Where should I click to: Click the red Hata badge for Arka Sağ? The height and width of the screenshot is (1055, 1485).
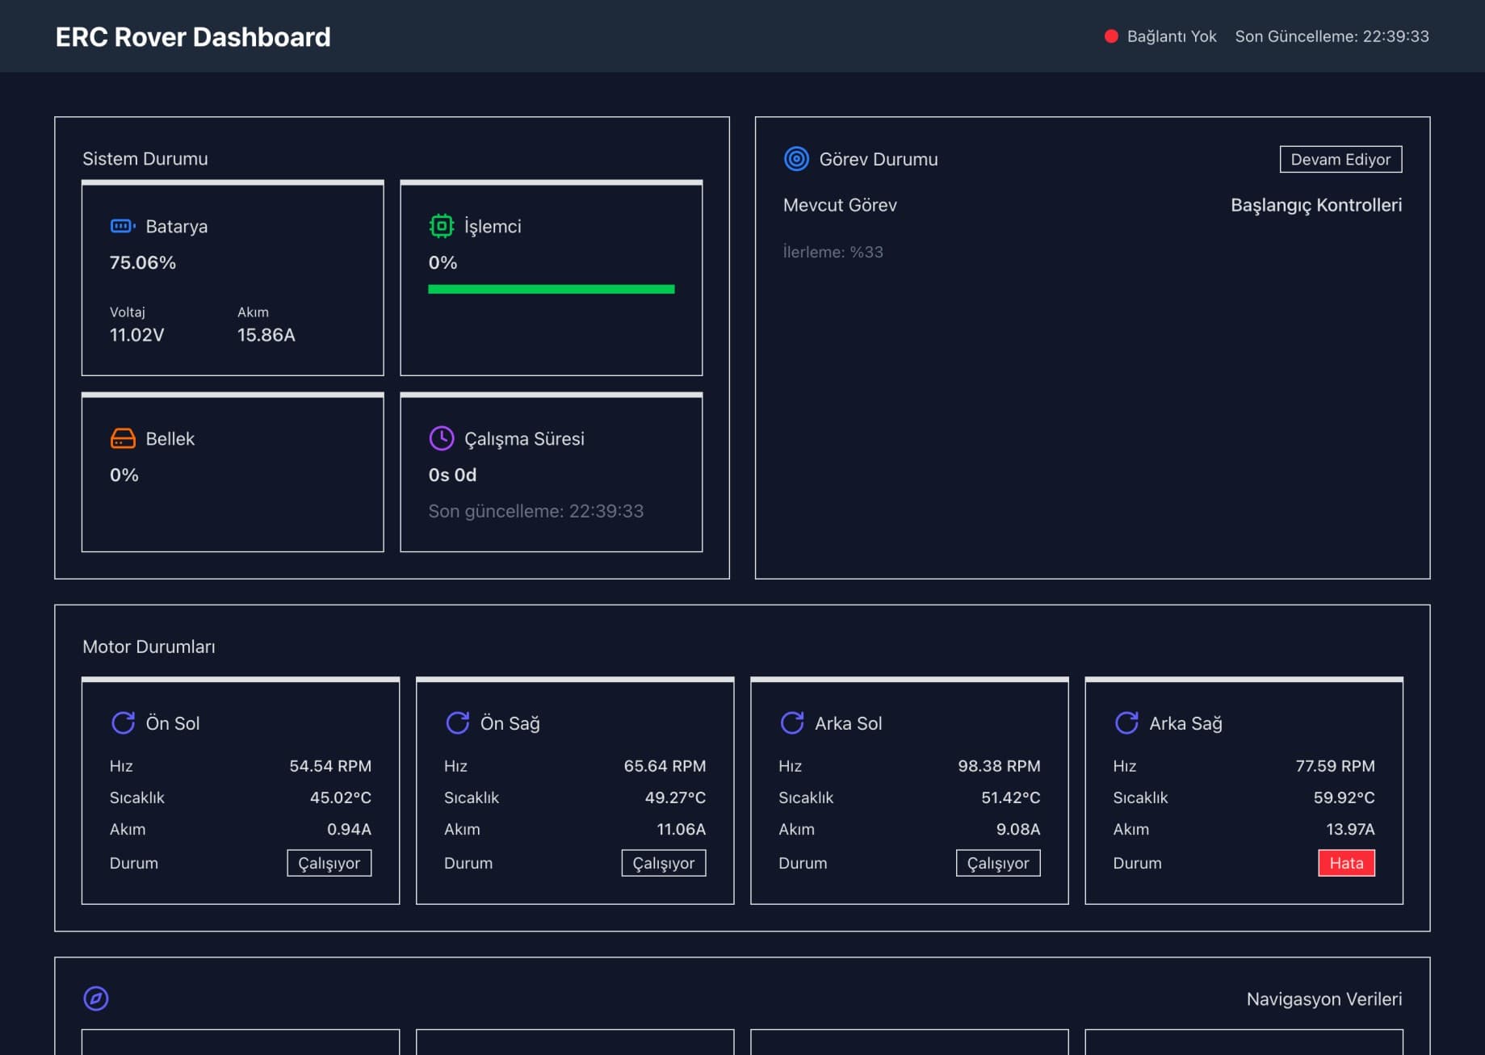[x=1346, y=863]
